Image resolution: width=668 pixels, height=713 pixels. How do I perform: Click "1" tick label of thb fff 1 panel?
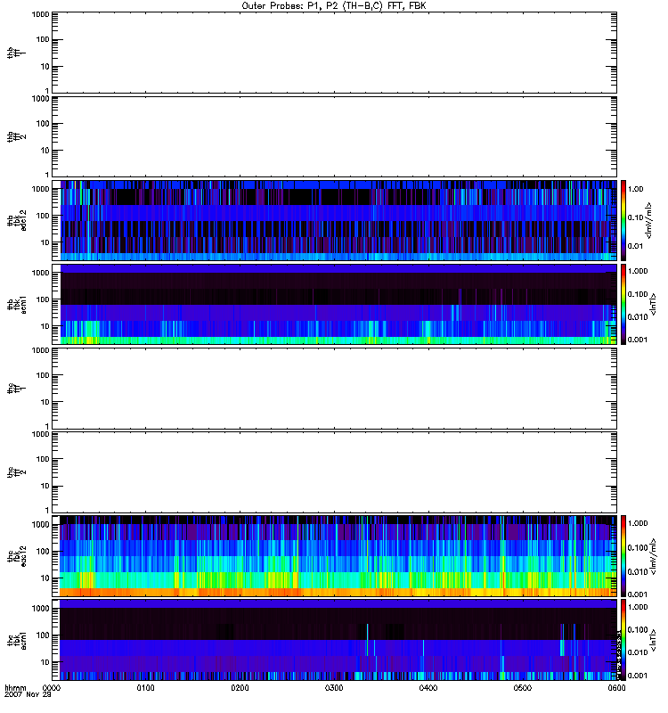pos(47,91)
